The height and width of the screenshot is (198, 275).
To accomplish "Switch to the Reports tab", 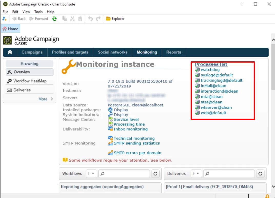I will (174, 52).
